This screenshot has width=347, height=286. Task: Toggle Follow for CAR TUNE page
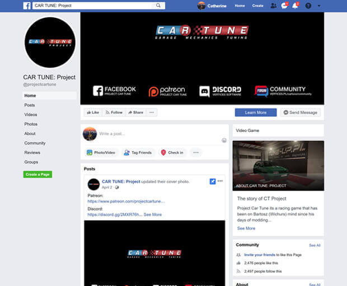click(114, 112)
